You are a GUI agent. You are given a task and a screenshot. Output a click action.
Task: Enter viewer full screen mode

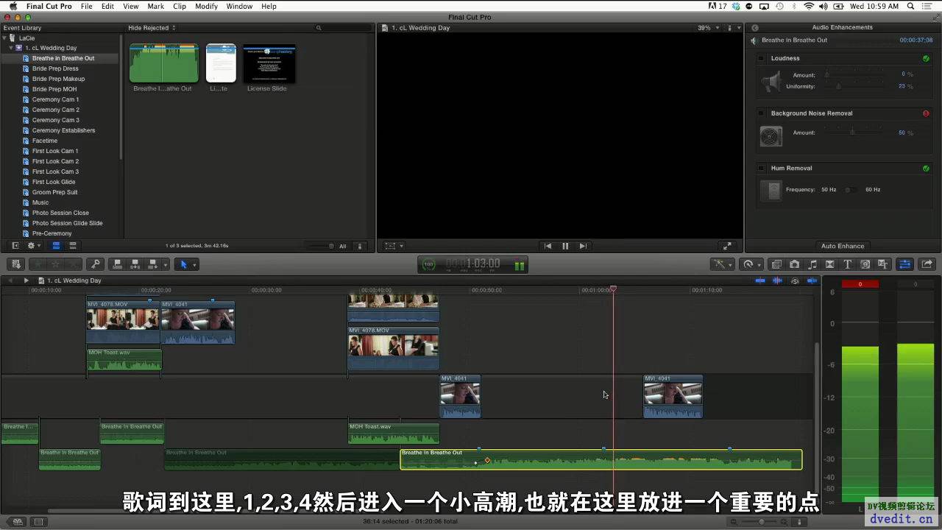(x=727, y=246)
